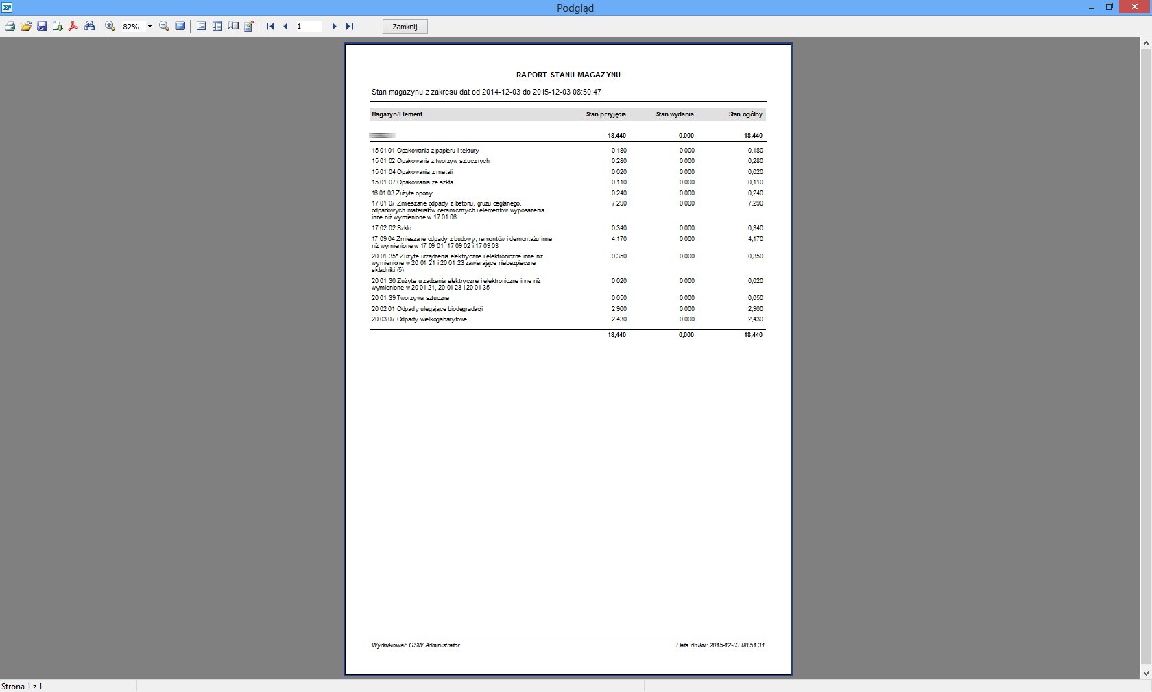Switch to full screen view
The width and height of the screenshot is (1152, 692).
180,26
